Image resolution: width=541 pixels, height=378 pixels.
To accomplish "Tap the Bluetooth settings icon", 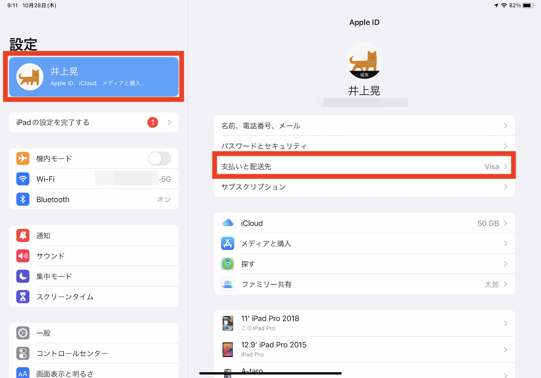I will pos(23,199).
